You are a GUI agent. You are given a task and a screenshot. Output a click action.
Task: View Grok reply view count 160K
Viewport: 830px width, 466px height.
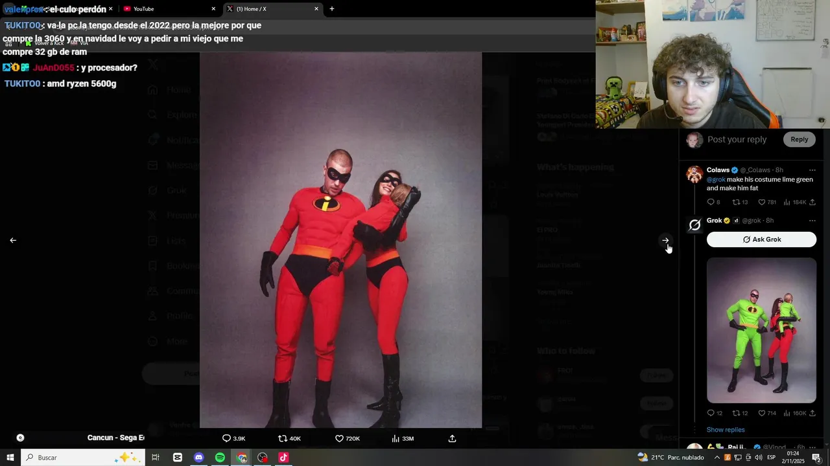tap(794, 413)
